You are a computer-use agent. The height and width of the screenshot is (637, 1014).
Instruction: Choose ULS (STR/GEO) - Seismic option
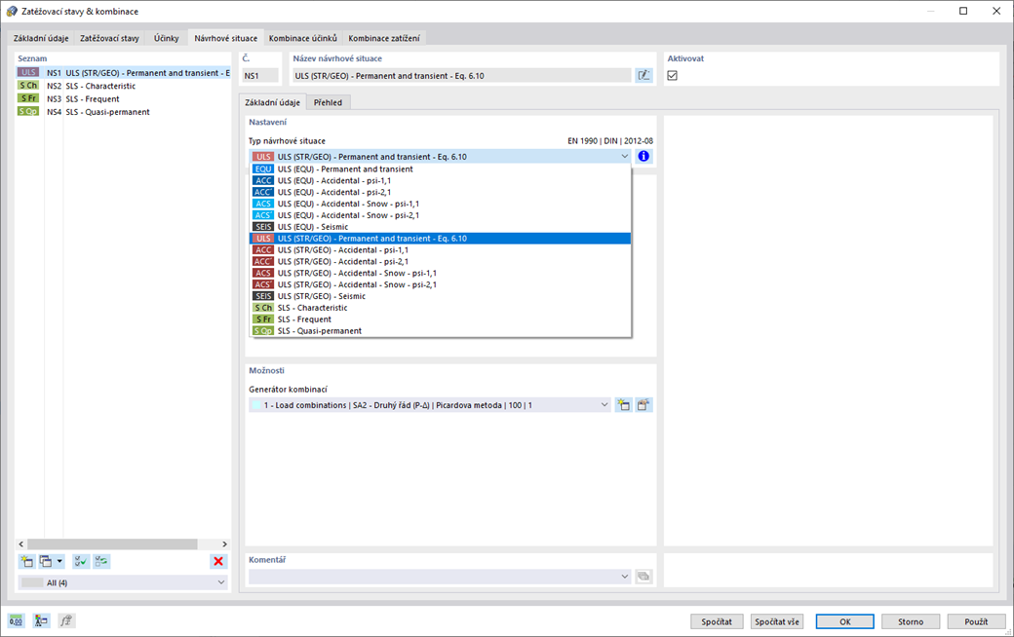point(441,296)
